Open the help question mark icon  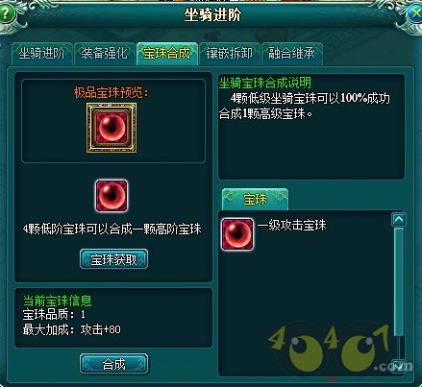click(x=6, y=14)
